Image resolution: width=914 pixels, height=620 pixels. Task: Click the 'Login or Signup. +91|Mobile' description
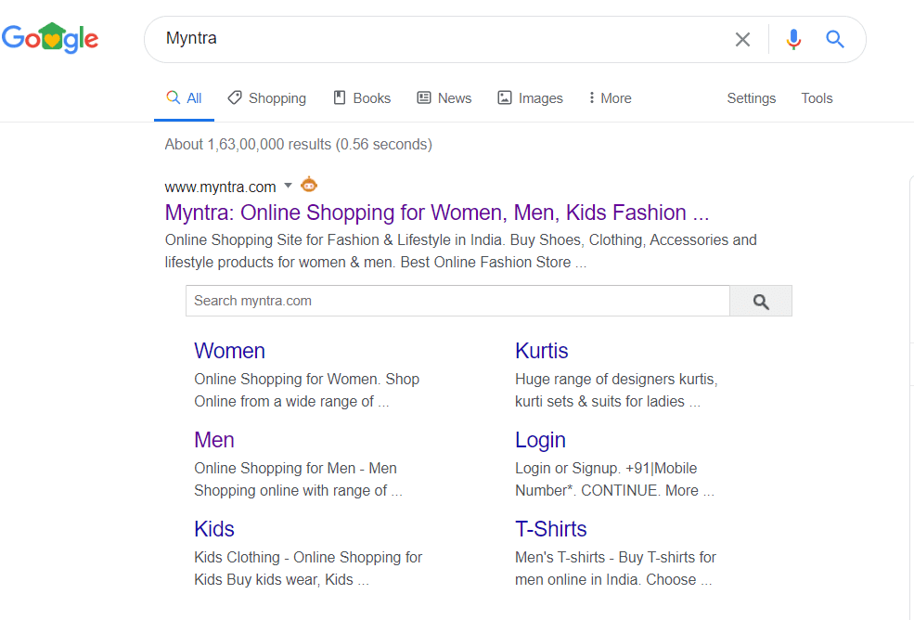click(x=614, y=480)
